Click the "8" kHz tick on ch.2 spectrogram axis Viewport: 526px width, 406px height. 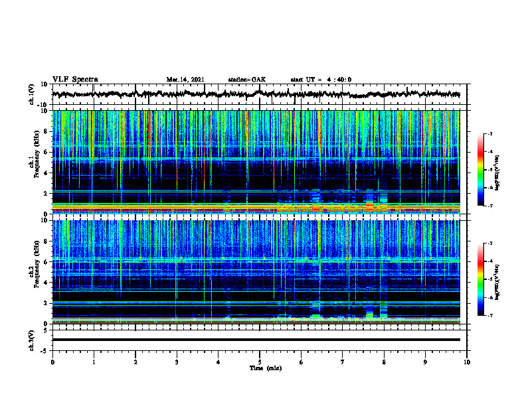click(46, 241)
